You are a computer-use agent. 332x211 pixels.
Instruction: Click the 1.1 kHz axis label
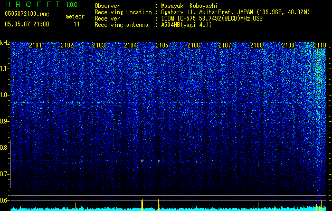(x=4, y=69)
